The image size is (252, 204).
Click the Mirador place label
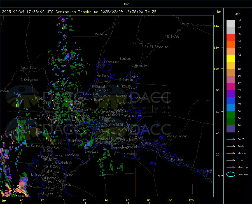coord(129,154)
